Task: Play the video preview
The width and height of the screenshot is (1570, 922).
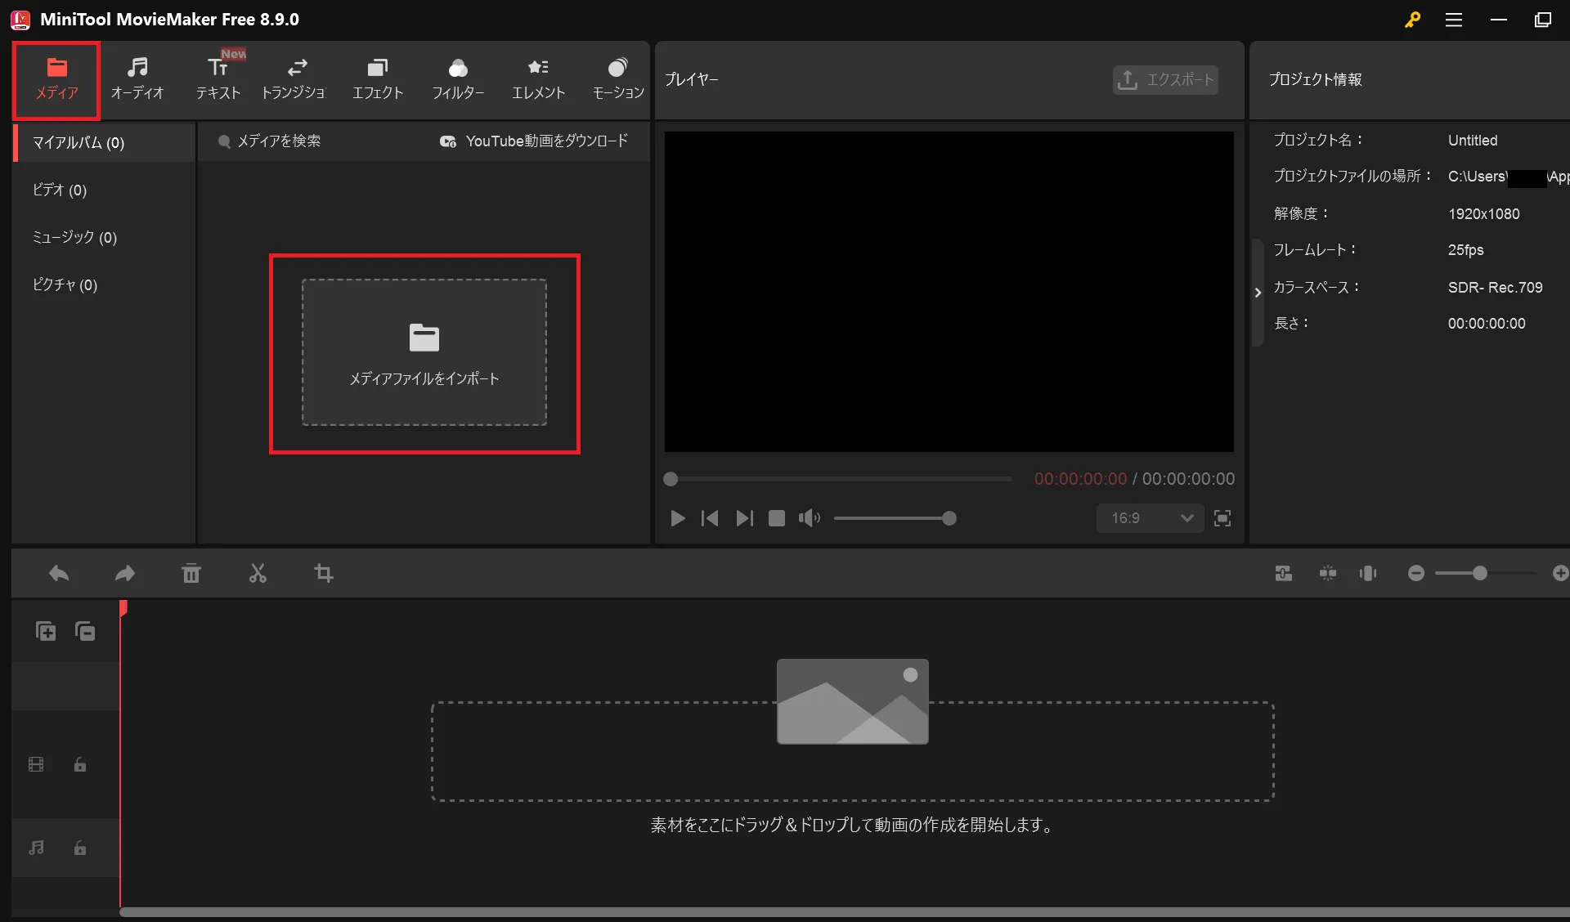Action: (x=677, y=518)
